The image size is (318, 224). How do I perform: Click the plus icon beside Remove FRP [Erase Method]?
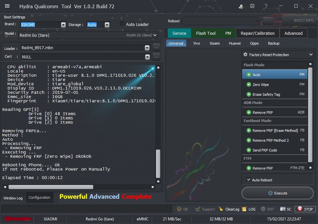pyautogui.click(x=249, y=131)
